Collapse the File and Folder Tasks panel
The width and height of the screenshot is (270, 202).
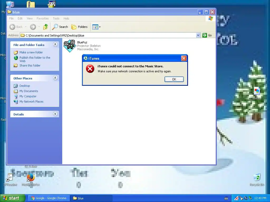(55, 44)
